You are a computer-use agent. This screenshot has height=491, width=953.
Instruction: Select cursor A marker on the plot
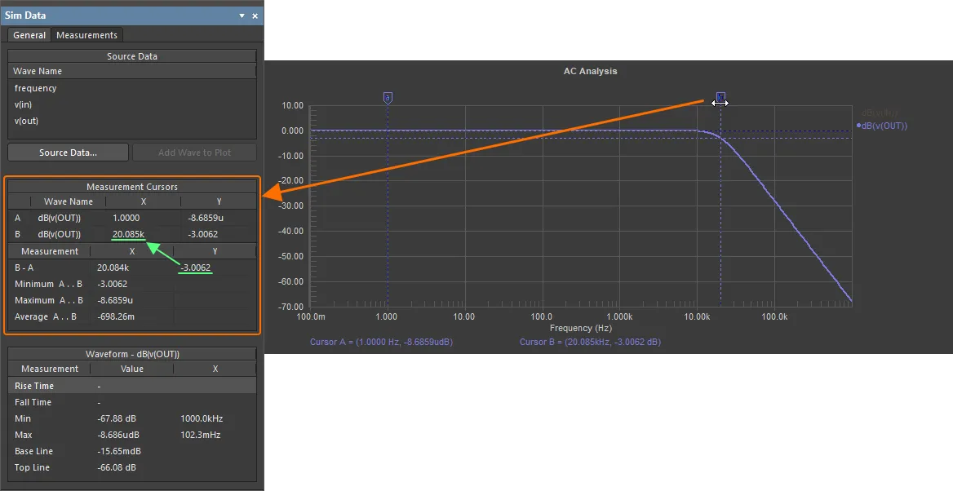[x=388, y=98]
